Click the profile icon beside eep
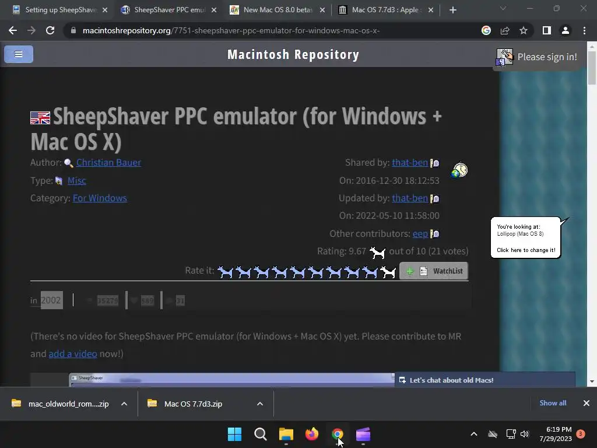597x448 pixels. [x=434, y=233]
